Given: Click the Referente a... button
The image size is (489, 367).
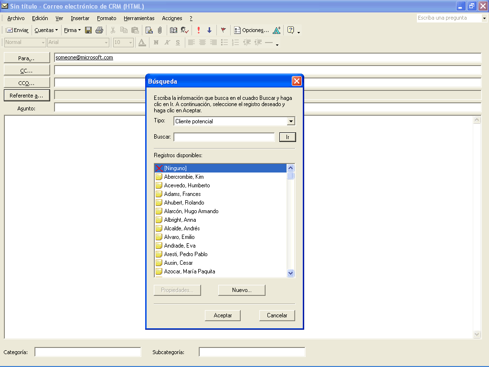Looking at the screenshot, I should 27,96.
